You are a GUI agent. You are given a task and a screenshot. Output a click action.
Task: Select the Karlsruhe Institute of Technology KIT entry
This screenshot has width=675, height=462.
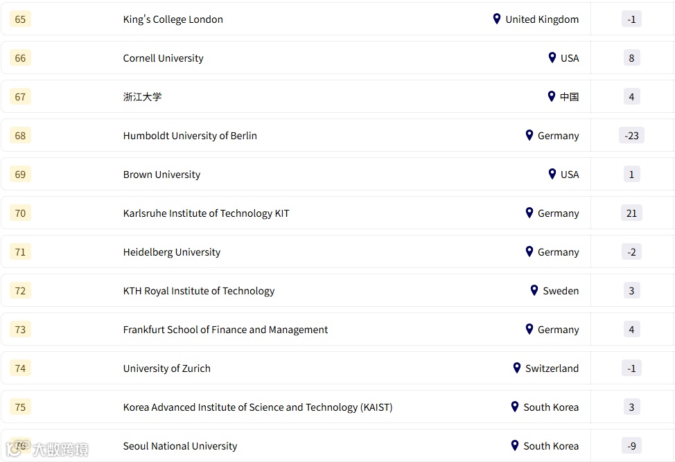pyautogui.click(x=206, y=213)
